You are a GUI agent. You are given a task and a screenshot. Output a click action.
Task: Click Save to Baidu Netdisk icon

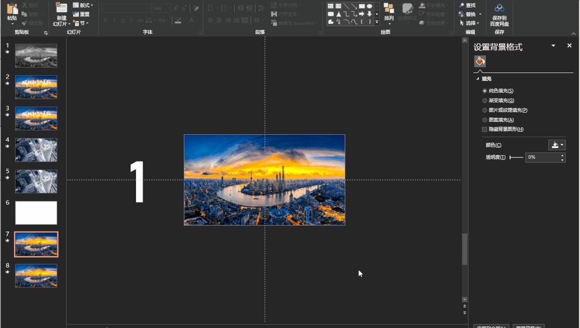click(x=499, y=8)
